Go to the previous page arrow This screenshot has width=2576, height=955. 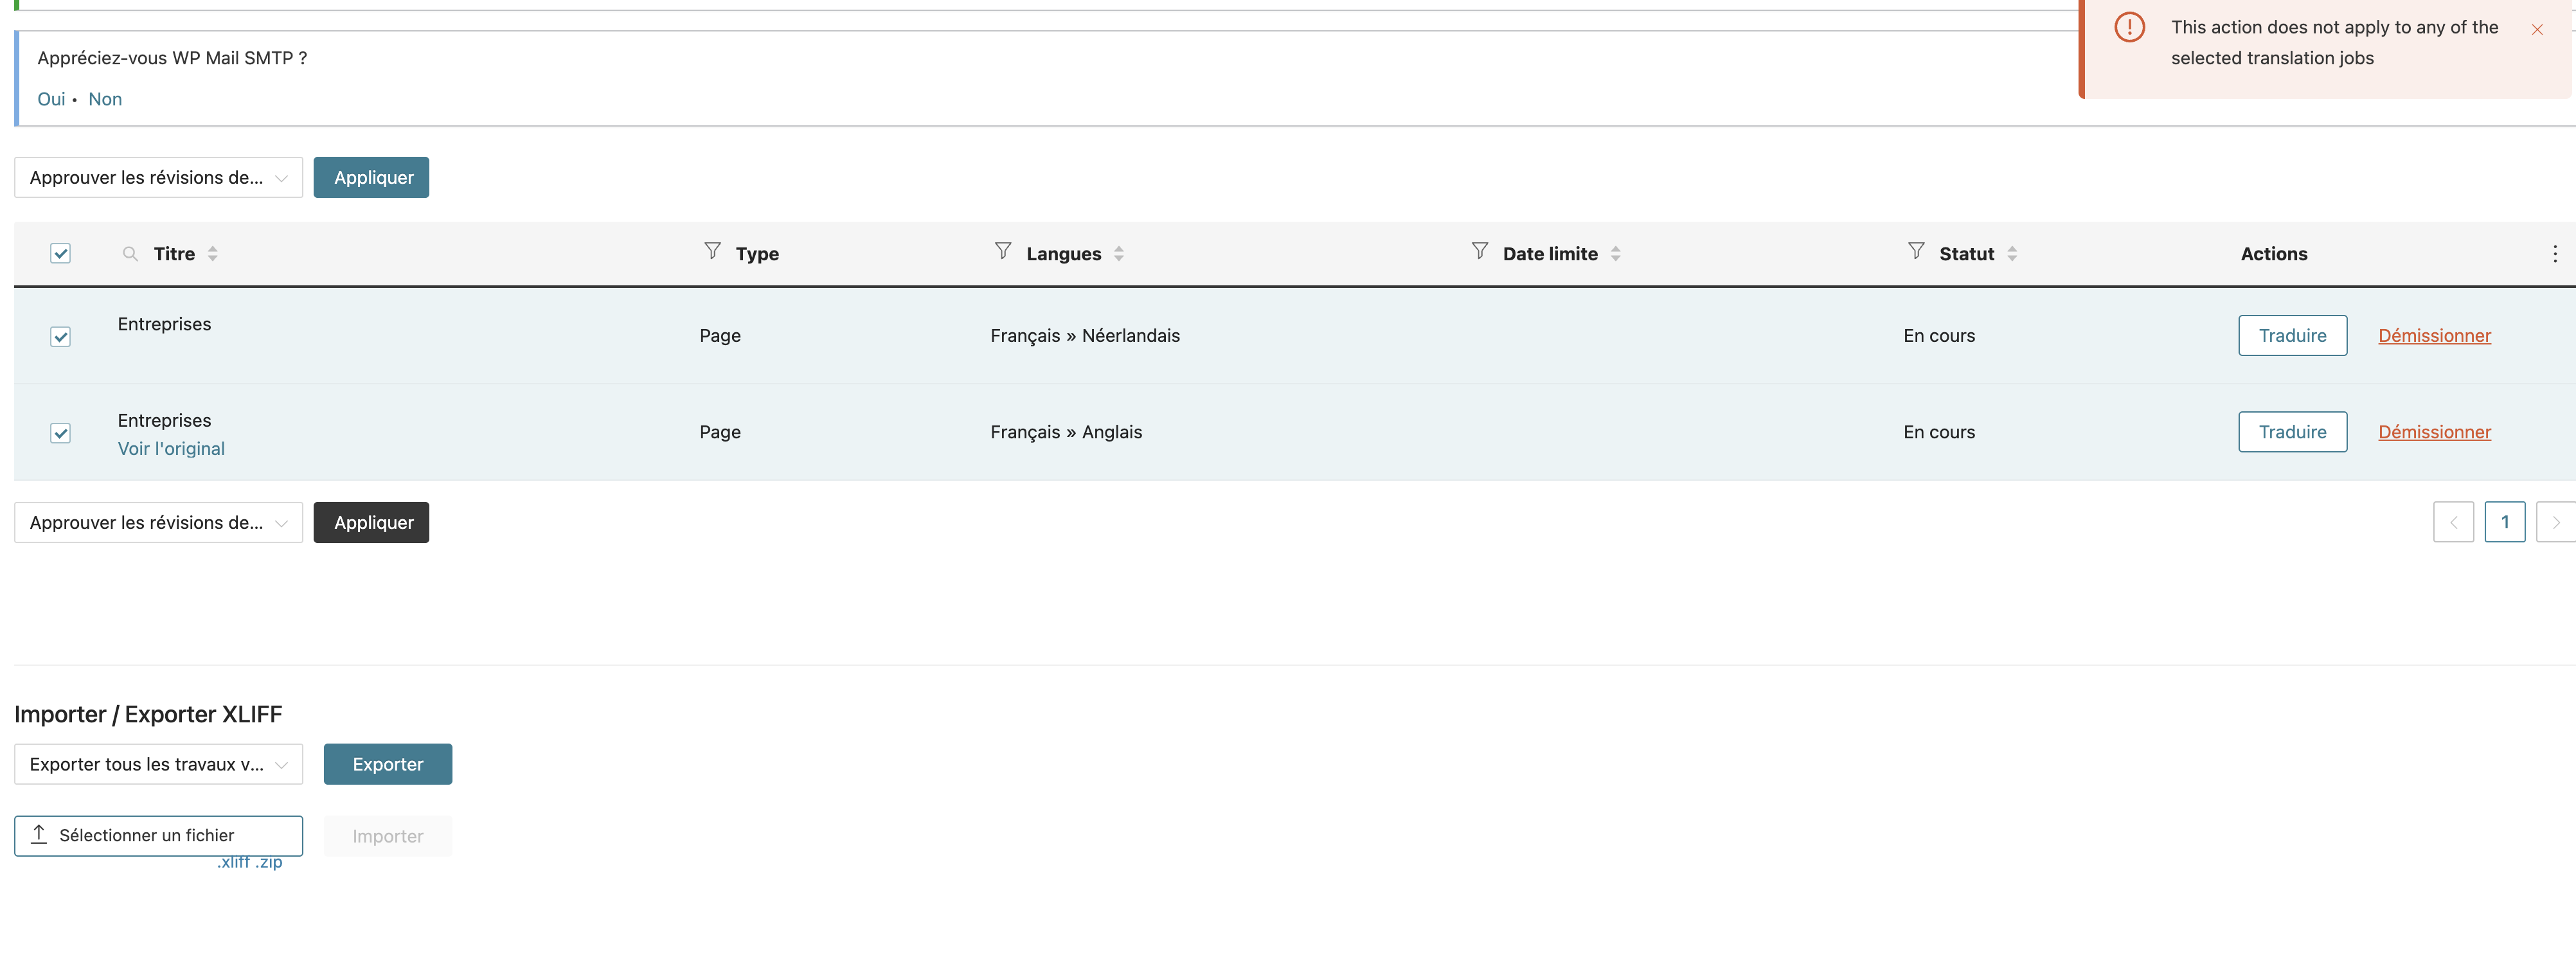[x=2453, y=522]
